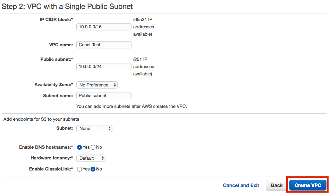Go to previous step with Back button

point(277,185)
